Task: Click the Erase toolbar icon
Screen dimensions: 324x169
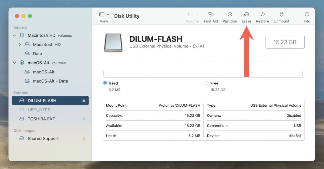Action: coord(246,14)
